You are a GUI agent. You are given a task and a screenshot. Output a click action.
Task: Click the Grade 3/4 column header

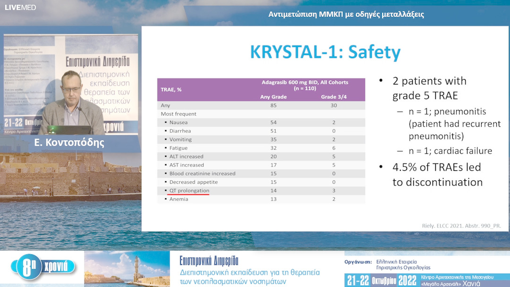333,97
